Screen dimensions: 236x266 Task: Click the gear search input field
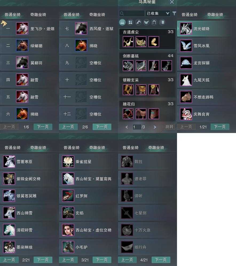click(132, 13)
